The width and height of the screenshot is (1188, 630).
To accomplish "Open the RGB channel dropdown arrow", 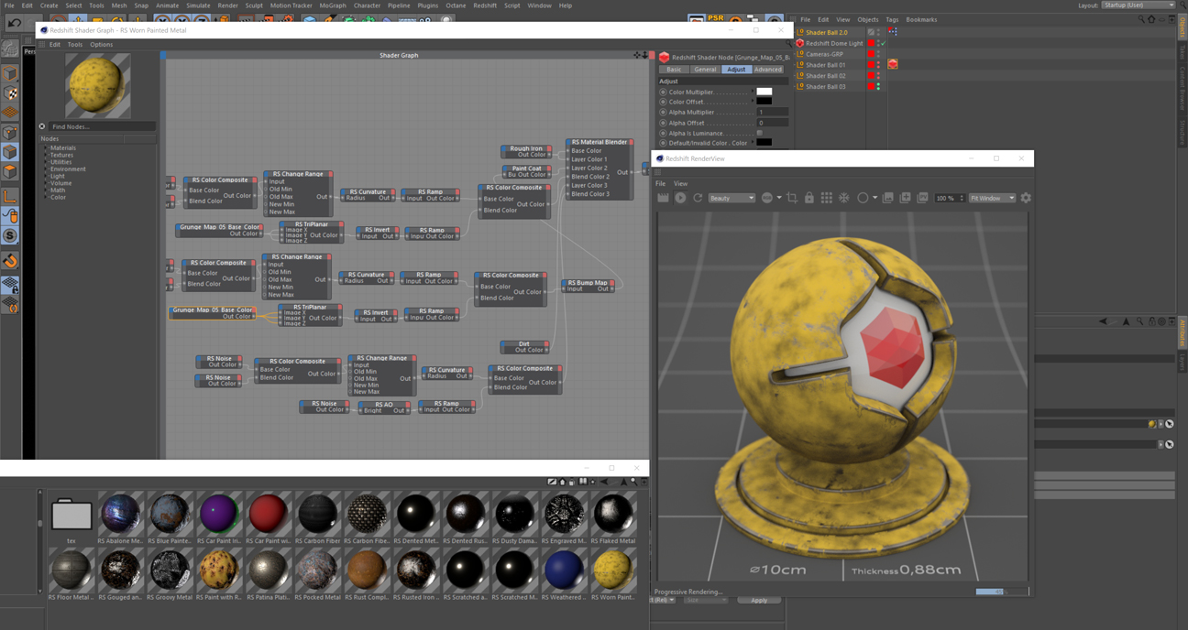I will 779,198.
